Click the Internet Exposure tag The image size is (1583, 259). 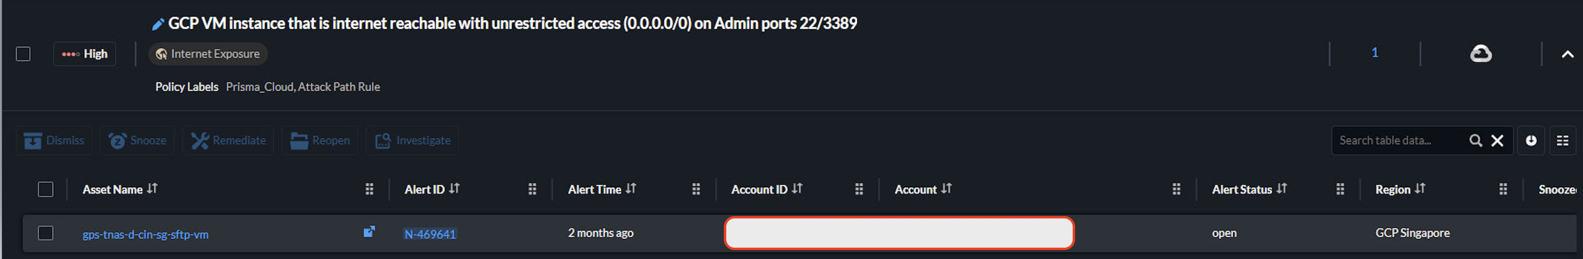click(x=208, y=54)
